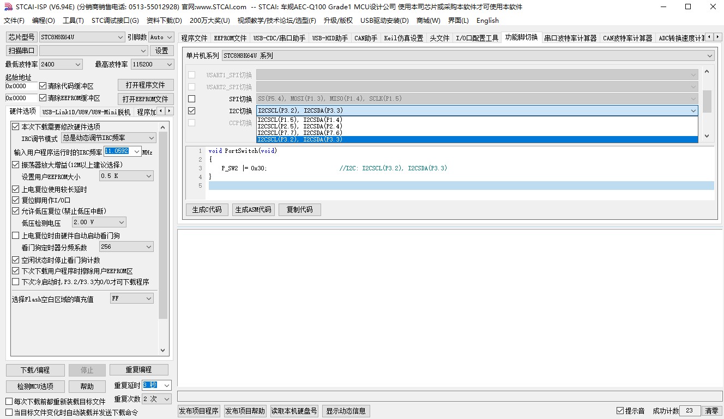The height and width of the screenshot is (419, 724).
Task: Toggle 上电复位使用较长延时 checkbox
Action: [16, 189]
